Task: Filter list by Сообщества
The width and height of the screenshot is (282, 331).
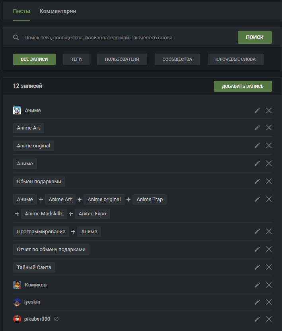Action: pos(177,59)
